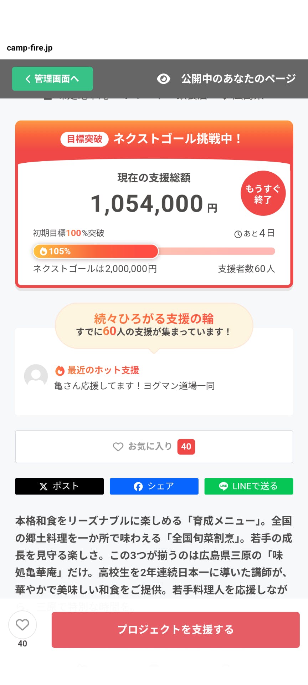
Task: Click the clock icon next to あと4日
Action: [238, 234]
